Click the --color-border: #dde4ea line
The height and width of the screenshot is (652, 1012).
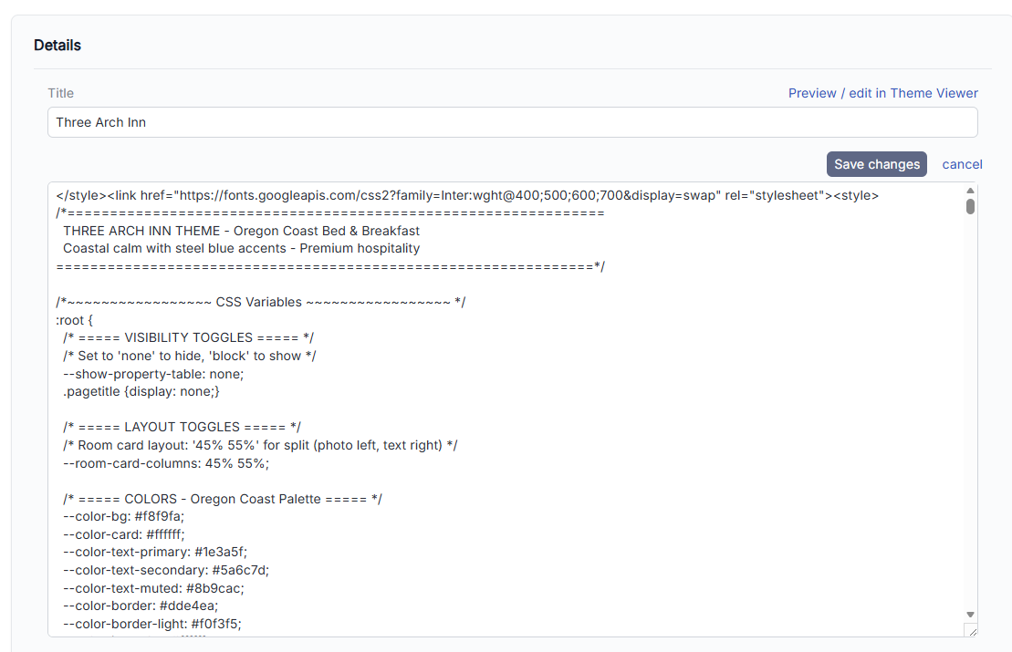[141, 605]
